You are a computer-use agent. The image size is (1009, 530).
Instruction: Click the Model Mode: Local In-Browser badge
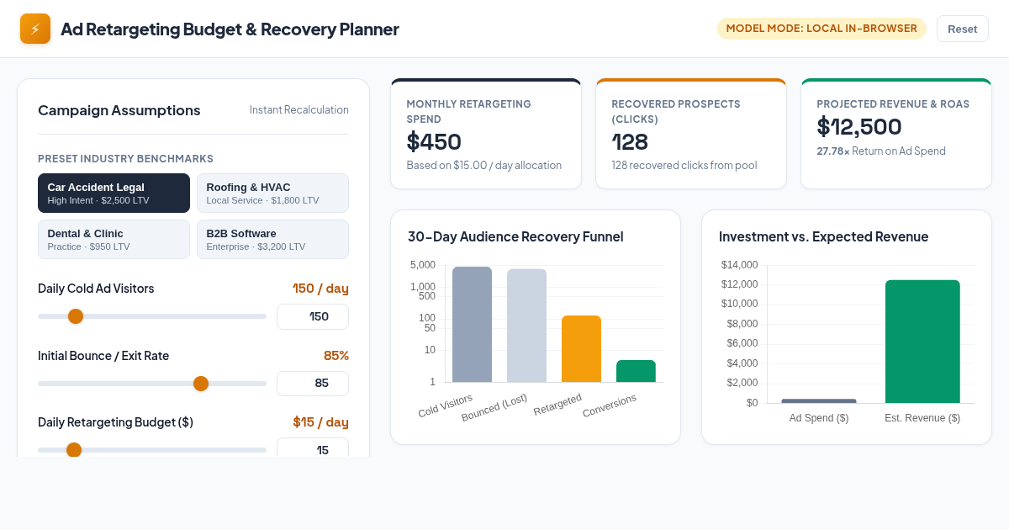click(821, 29)
